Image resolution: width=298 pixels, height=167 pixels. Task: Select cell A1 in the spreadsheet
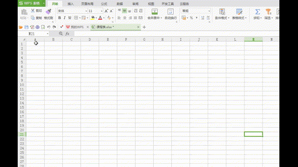point(35,44)
